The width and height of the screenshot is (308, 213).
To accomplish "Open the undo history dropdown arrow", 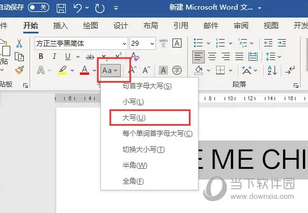I will click(87, 8).
